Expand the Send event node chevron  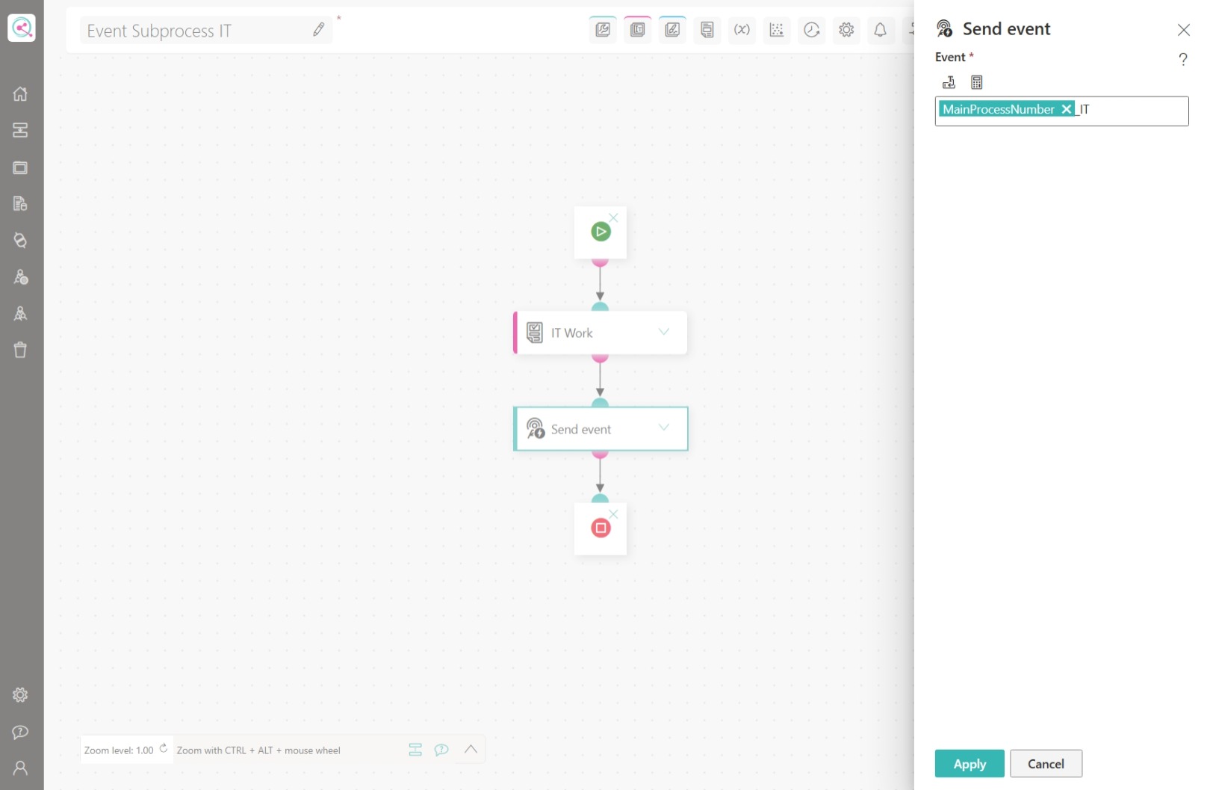[x=663, y=428]
